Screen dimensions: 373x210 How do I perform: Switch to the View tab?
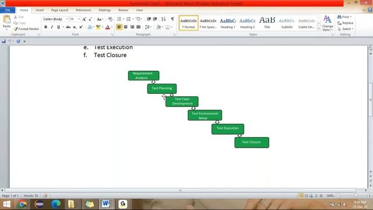[139, 10]
